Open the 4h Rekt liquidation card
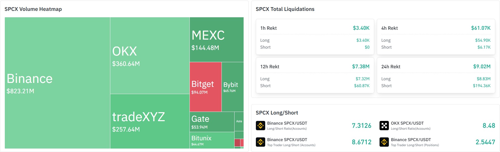Viewport: 500px width, 152px height. click(436, 37)
